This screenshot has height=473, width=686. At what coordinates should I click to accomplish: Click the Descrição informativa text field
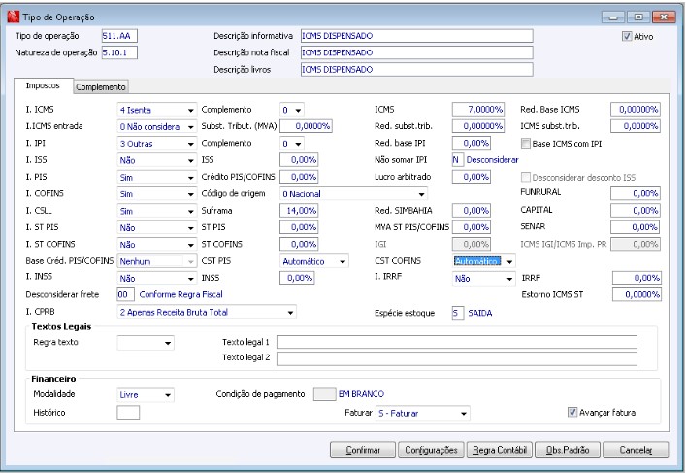(x=415, y=36)
